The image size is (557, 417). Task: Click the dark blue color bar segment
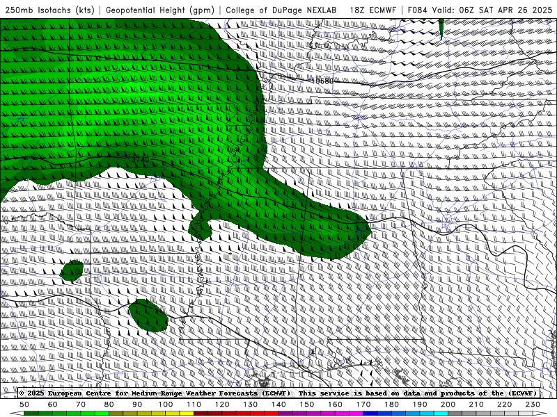(x=370, y=414)
